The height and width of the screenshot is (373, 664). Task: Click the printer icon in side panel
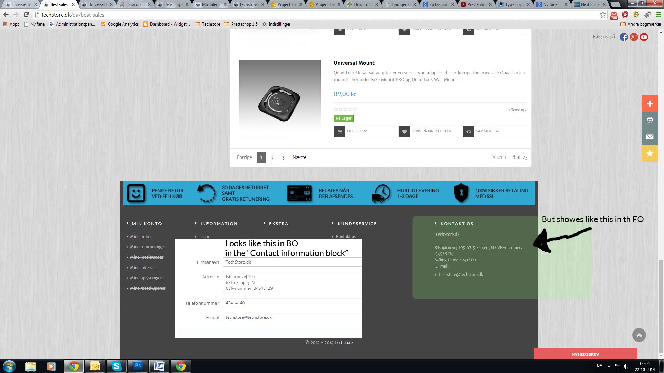[649, 120]
